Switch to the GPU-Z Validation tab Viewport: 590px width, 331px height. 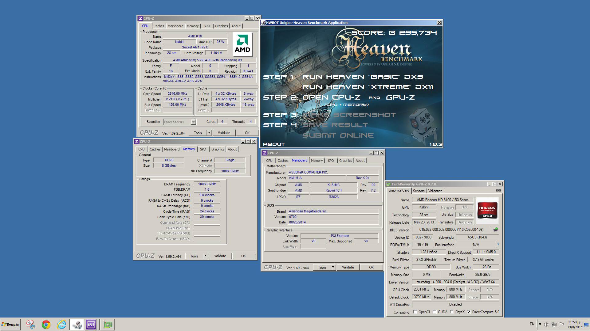tap(435, 191)
